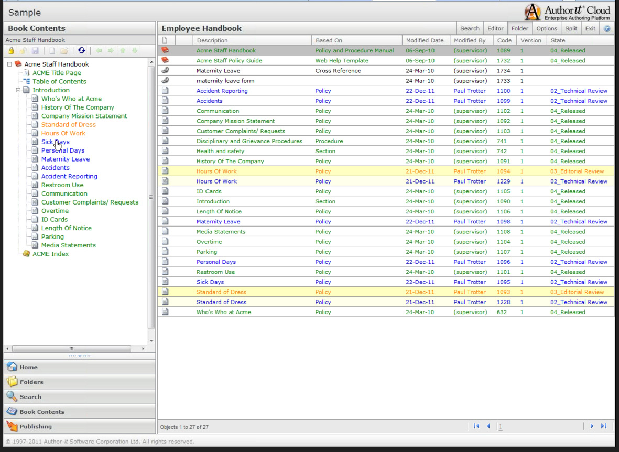Click the blank page new object icon
The width and height of the screenshot is (619, 452).
(x=52, y=50)
